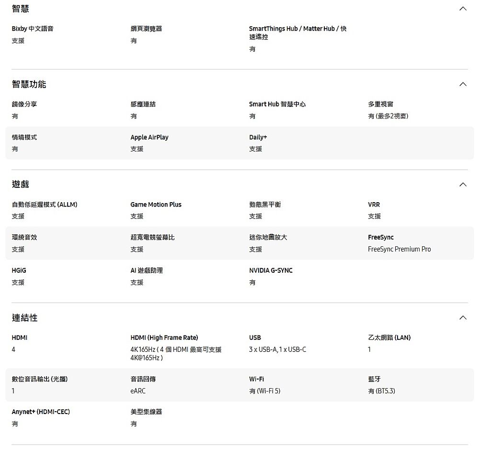Select the 鏡像分享 label
Image resolution: width=479 pixels, height=449 pixels.
click(x=24, y=104)
